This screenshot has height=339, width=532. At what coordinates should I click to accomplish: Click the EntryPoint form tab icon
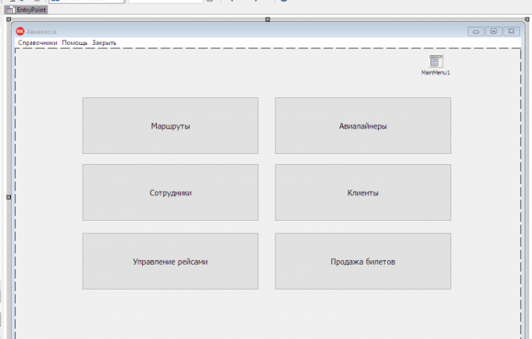point(10,10)
